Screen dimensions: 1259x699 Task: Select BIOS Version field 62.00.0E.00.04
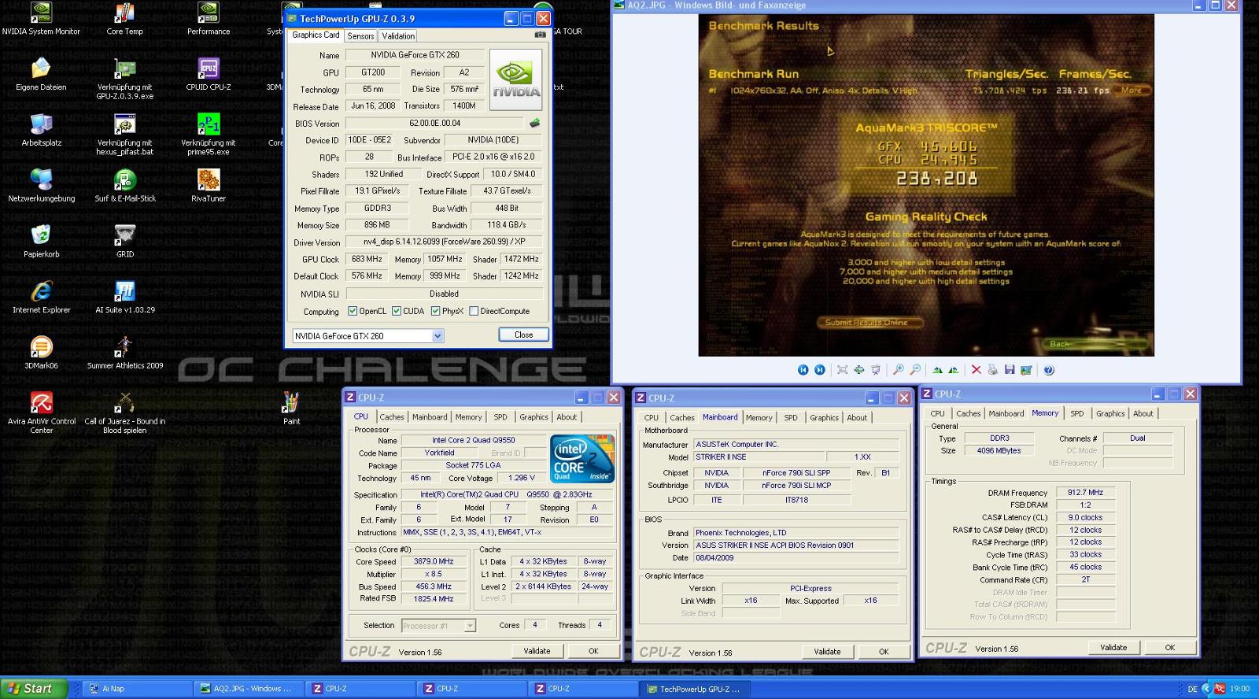(434, 123)
